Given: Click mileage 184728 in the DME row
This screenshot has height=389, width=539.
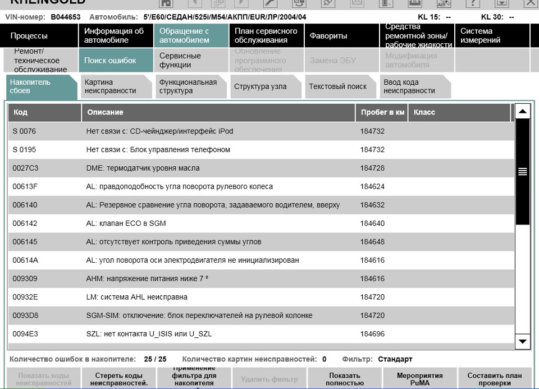Looking at the screenshot, I should (x=372, y=168).
